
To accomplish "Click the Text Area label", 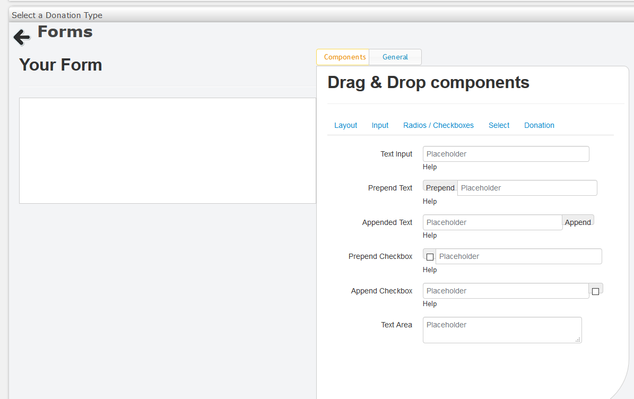I will tap(396, 325).
